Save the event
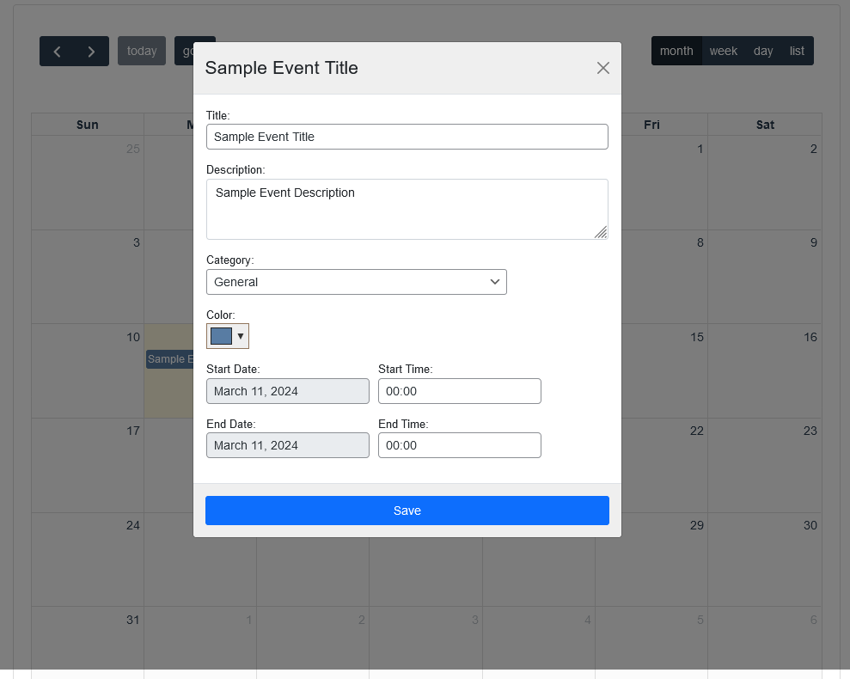The height and width of the screenshot is (679, 850). tap(407, 511)
